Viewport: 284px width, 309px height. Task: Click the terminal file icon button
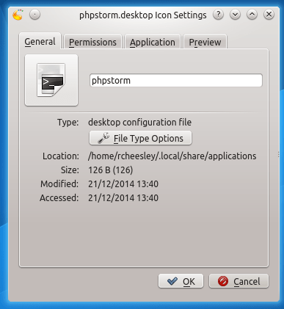pyautogui.click(x=51, y=80)
